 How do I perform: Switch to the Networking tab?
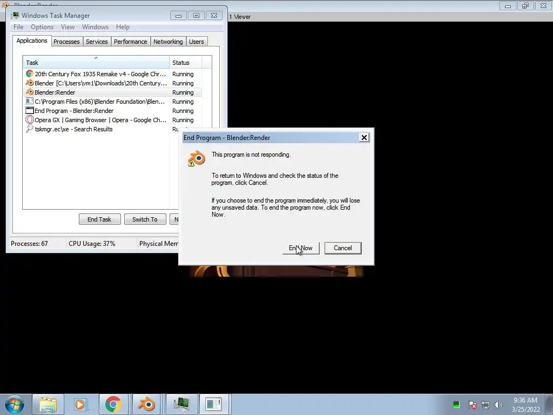[168, 42]
